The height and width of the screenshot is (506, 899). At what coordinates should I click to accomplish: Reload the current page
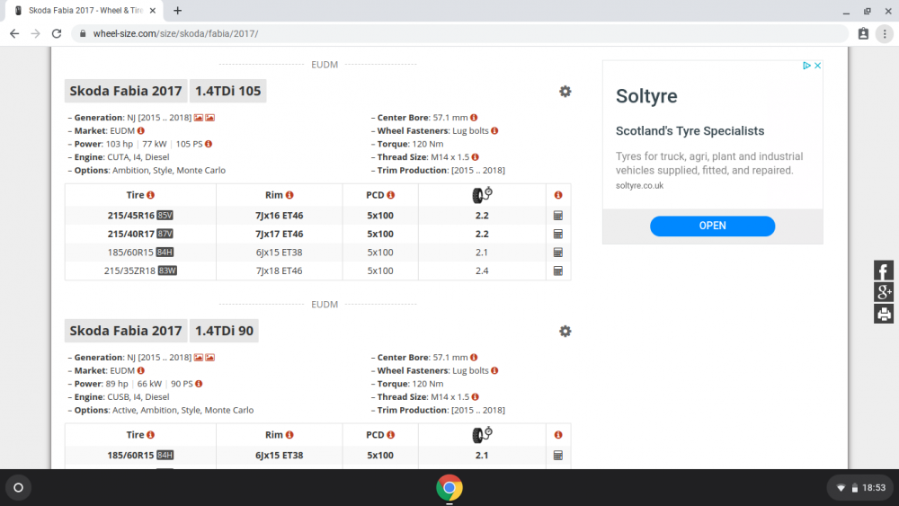[56, 34]
